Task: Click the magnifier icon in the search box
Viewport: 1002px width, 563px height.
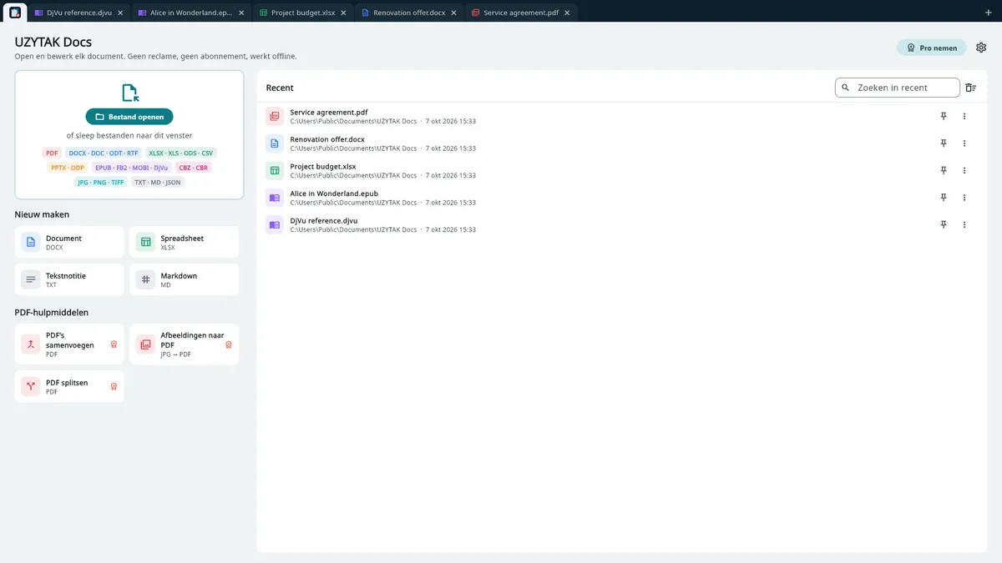Action: click(x=846, y=88)
